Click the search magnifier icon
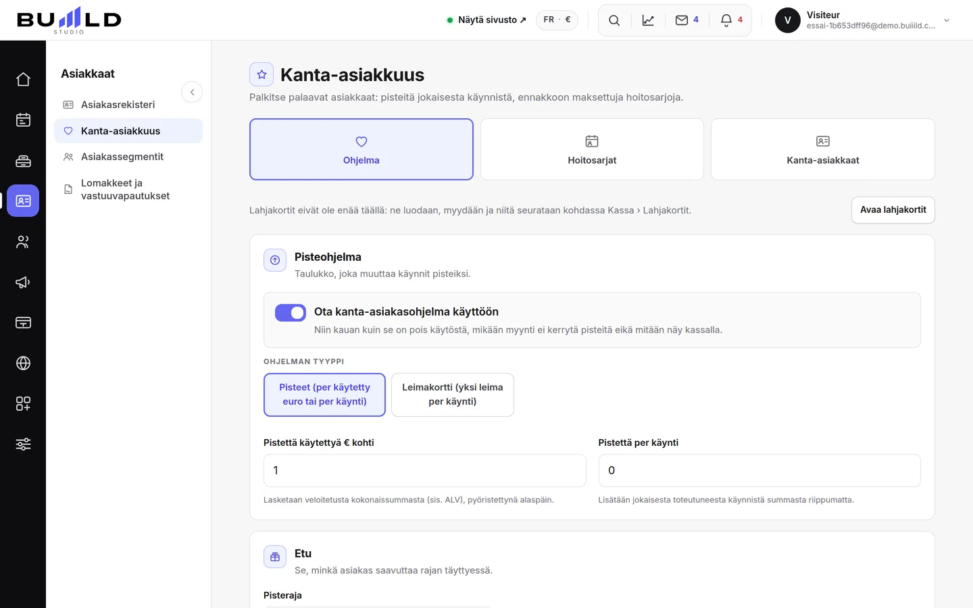The width and height of the screenshot is (973, 608). (x=614, y=20)
